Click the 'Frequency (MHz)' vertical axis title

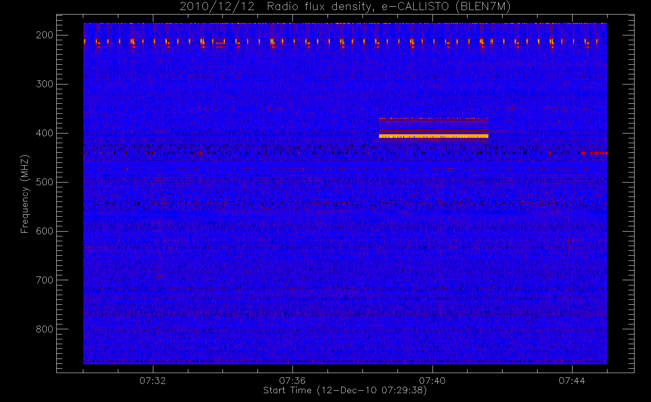[25, 194]
